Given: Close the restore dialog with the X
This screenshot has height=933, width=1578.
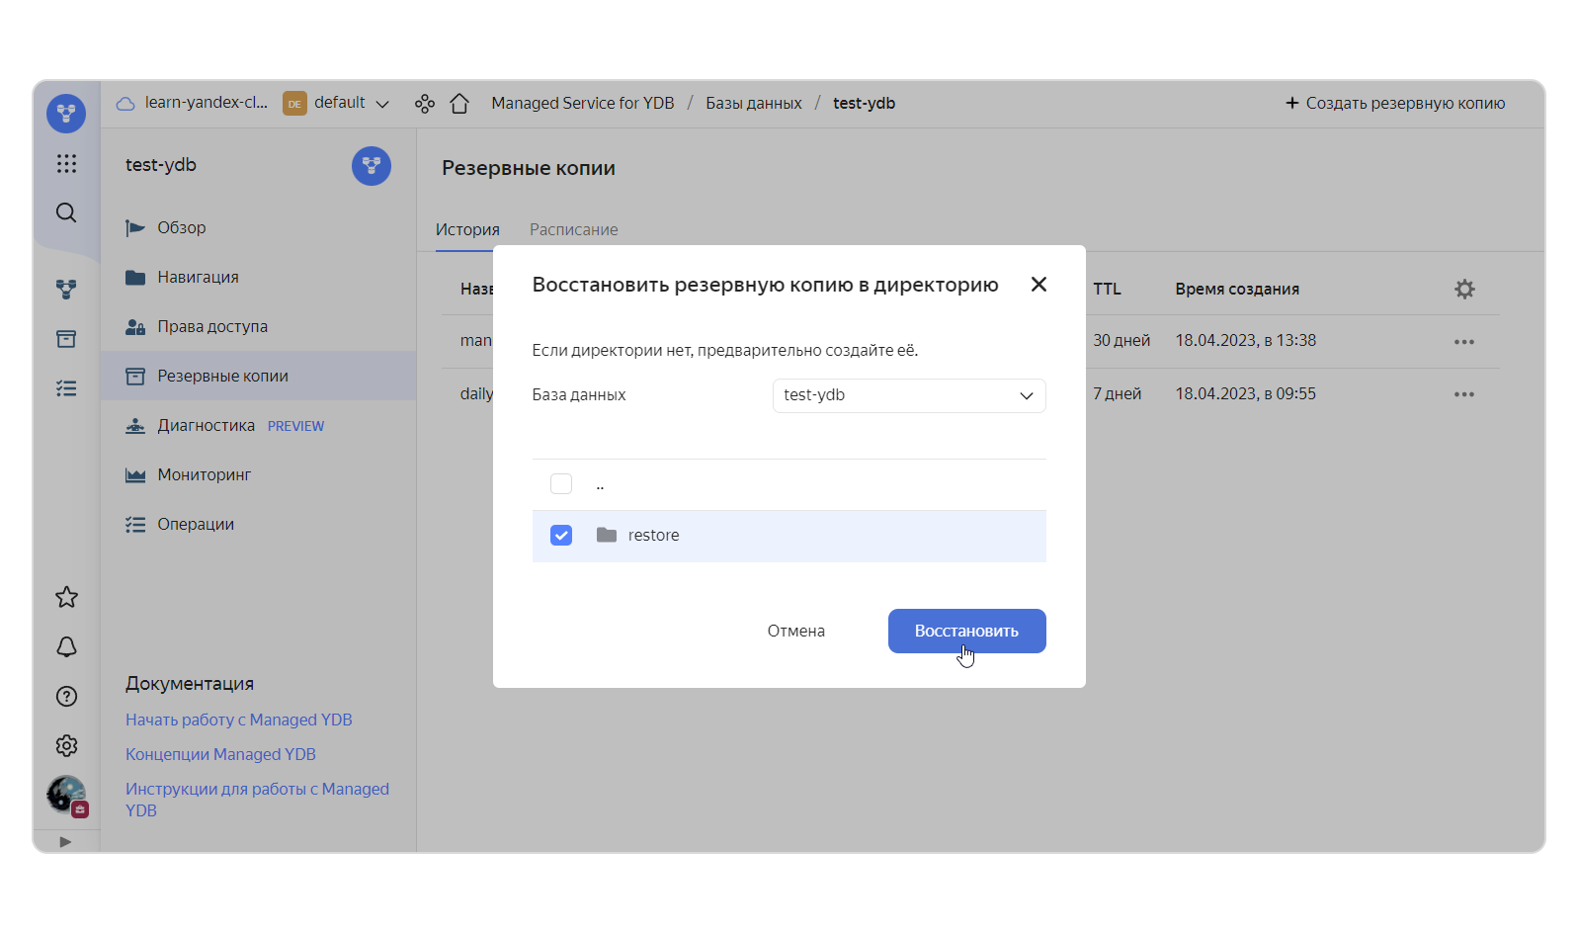Looking at the screenshot, I should coord(1038,285).
